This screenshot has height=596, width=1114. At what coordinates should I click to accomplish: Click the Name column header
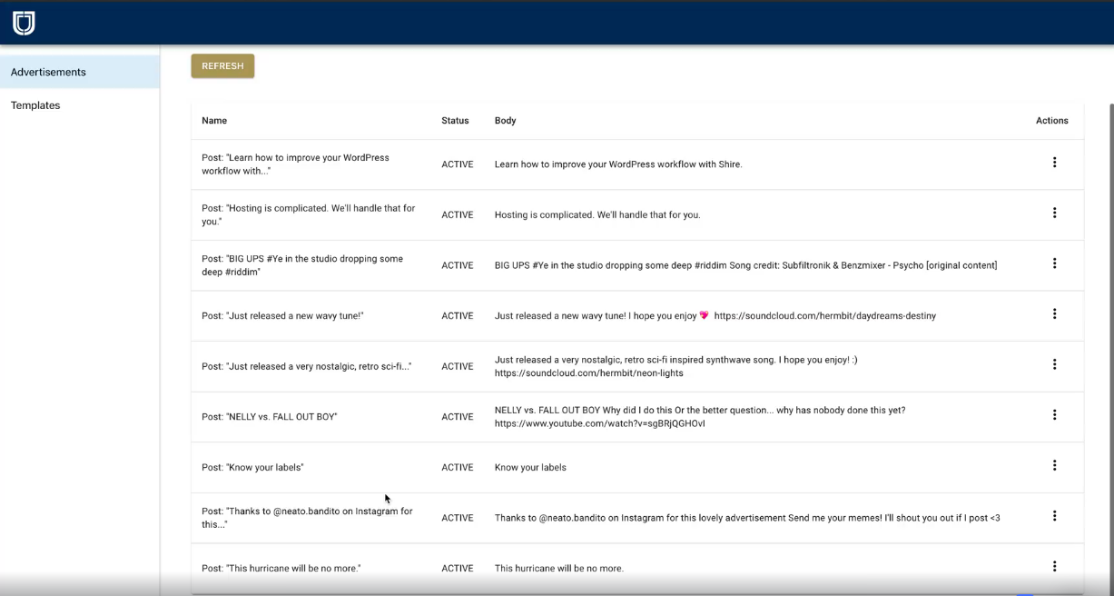tap(214, 121)
